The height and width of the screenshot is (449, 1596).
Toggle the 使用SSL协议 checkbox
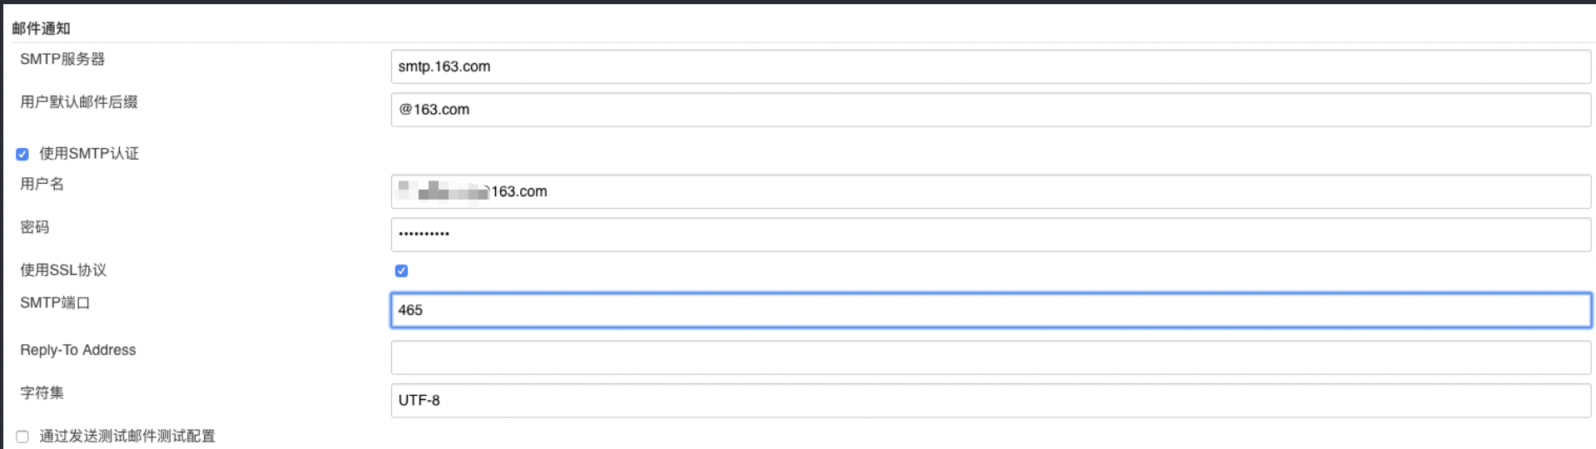[401, 270]
